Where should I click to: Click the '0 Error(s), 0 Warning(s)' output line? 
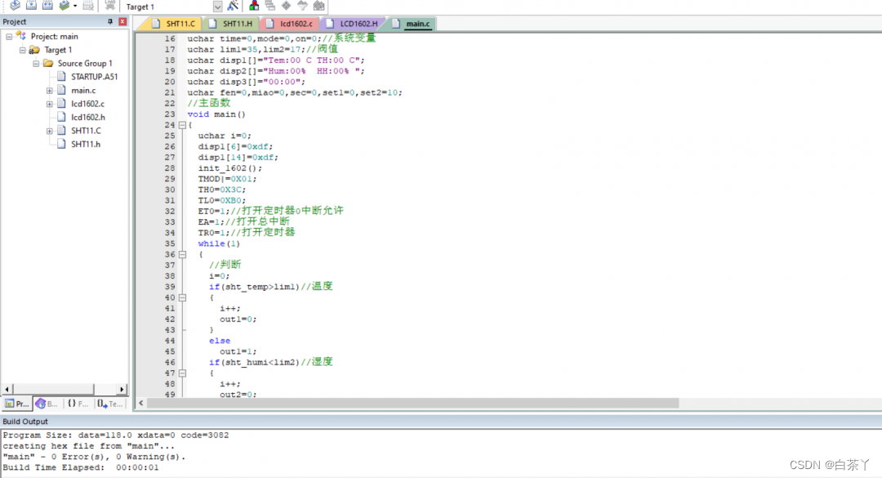pyautogui.click(x=94, y=457)
